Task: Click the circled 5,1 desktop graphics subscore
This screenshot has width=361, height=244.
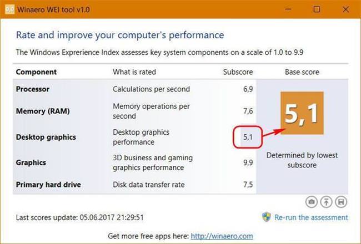Action: [x=247, y=137]
